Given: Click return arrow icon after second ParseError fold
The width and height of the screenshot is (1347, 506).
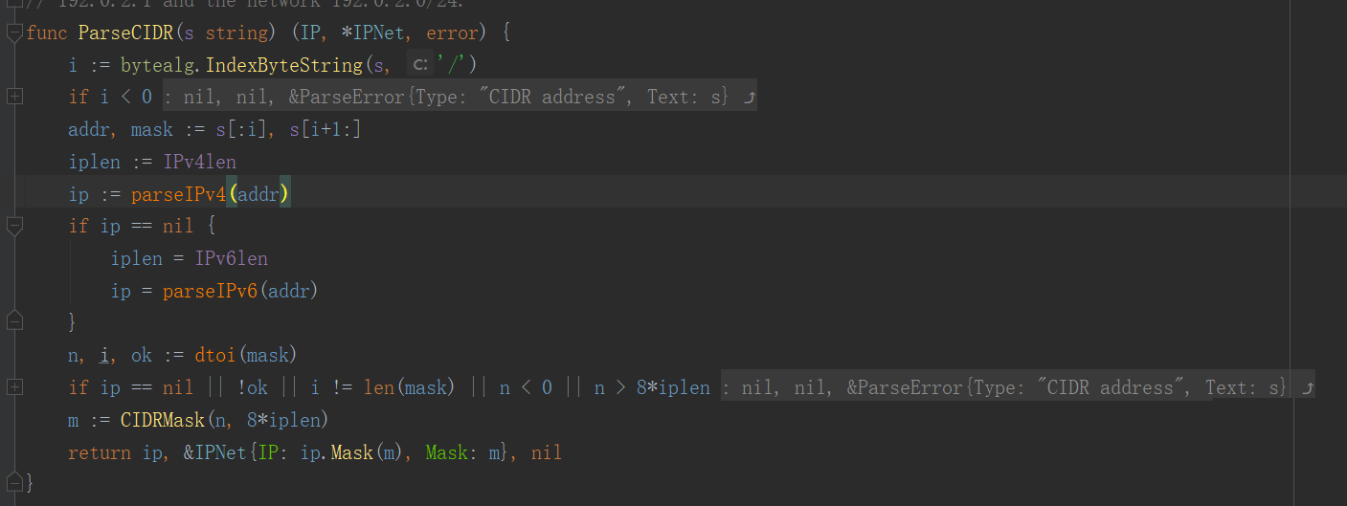Looking at the screenshot, I should click(x=1304, y=387).
